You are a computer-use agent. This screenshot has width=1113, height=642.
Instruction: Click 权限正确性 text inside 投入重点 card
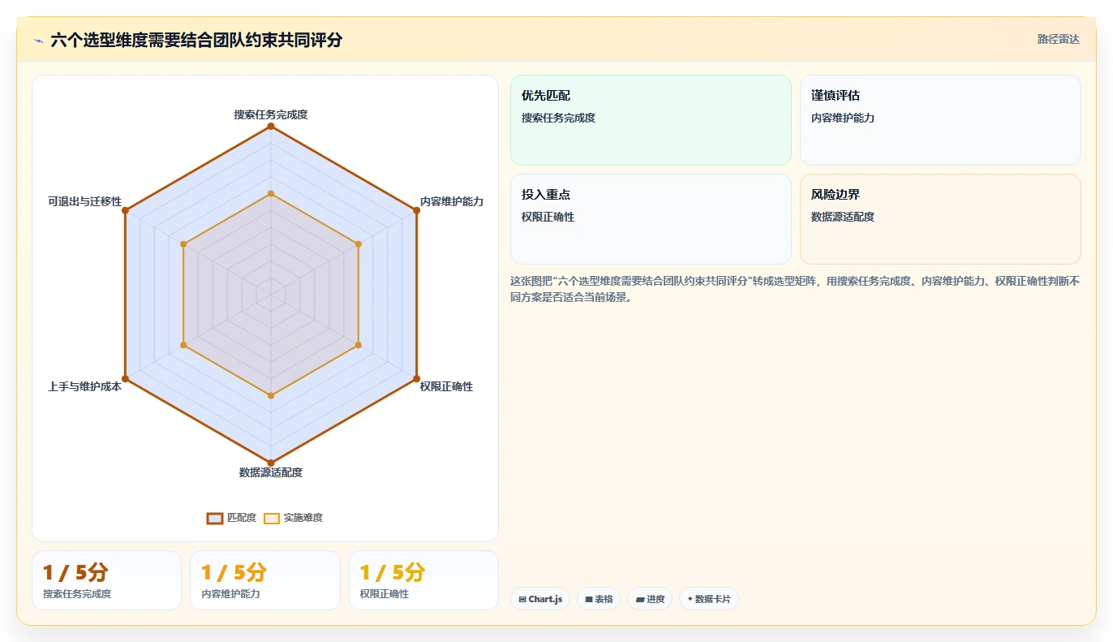click(548, 217)
